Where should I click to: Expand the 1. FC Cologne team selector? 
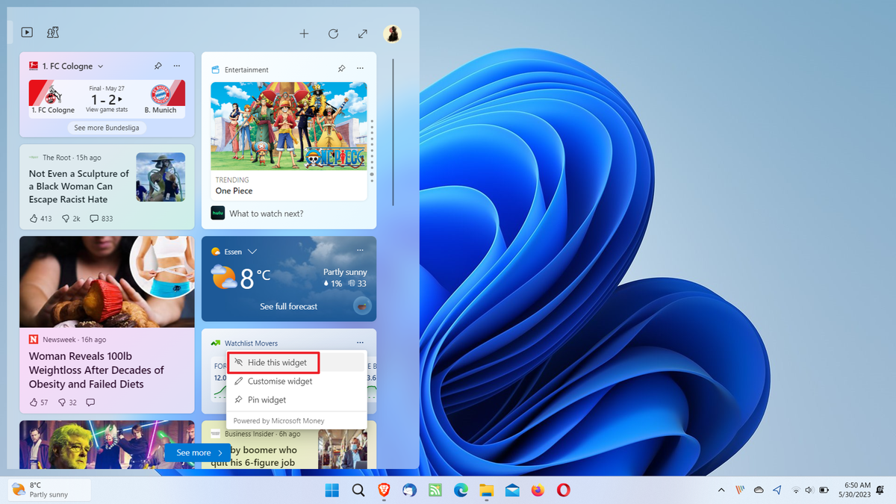point(100,66)
